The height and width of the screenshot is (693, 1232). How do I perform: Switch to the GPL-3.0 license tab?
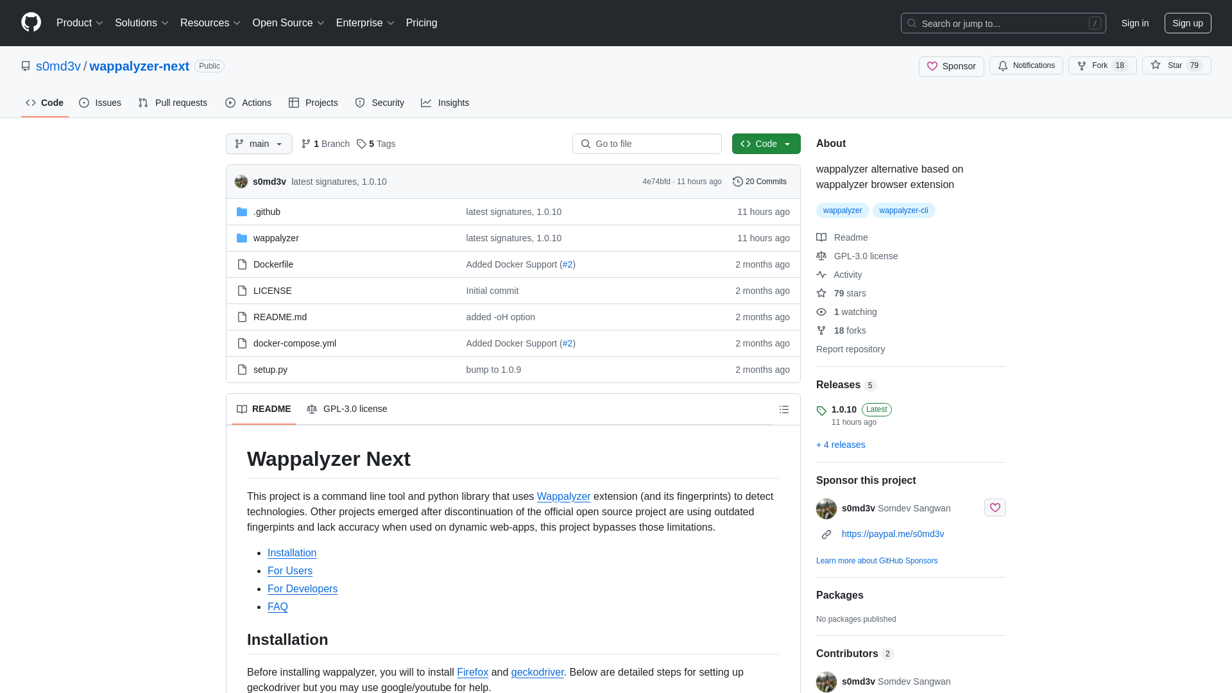pos(347,409)
